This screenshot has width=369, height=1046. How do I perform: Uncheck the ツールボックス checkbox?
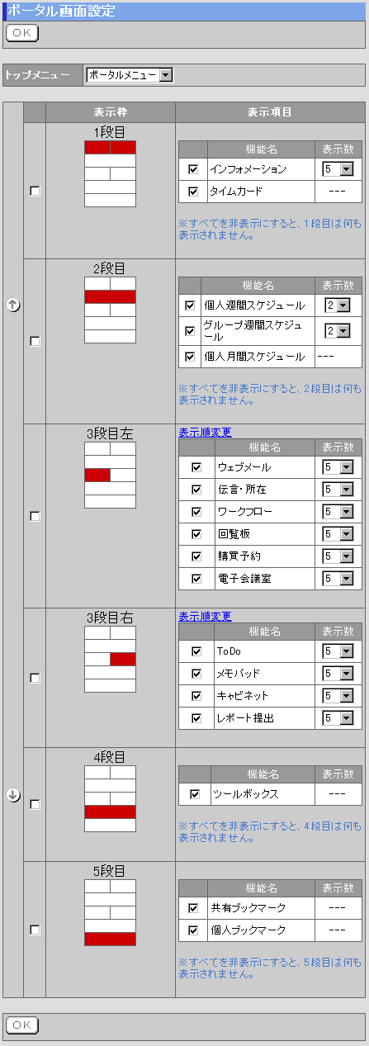point(195,794)
